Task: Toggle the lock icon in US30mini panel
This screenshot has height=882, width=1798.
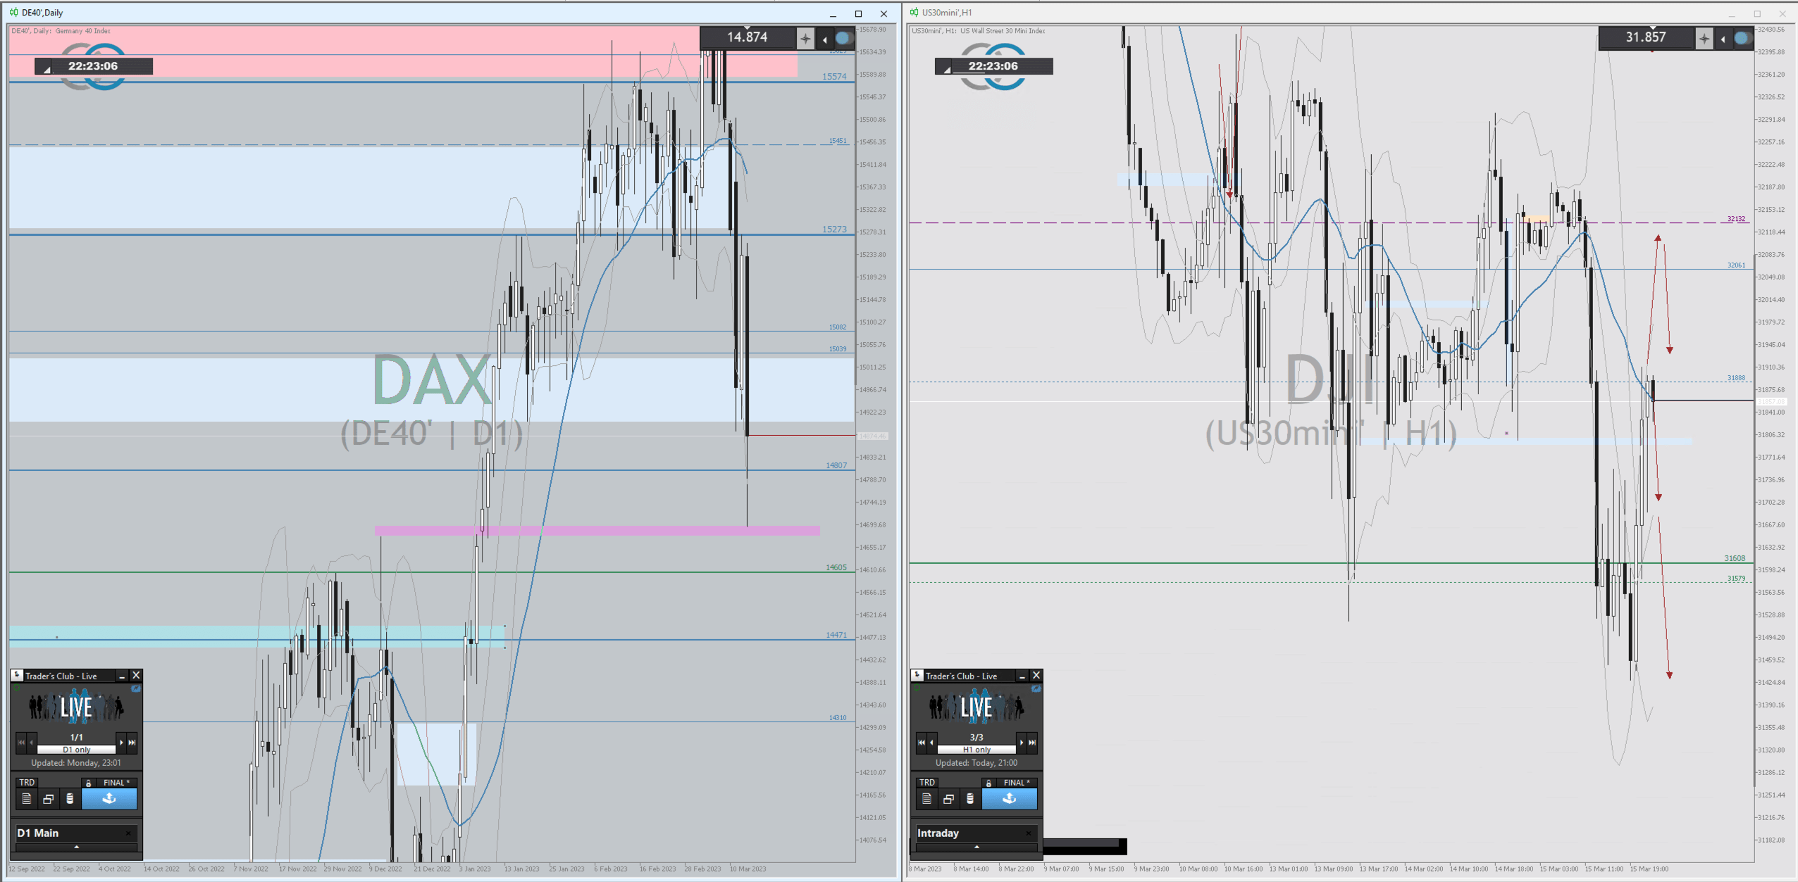Action: (x=988, y=783)
